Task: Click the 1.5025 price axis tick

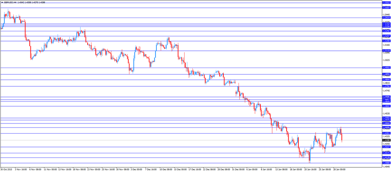Action: (386, 60)
